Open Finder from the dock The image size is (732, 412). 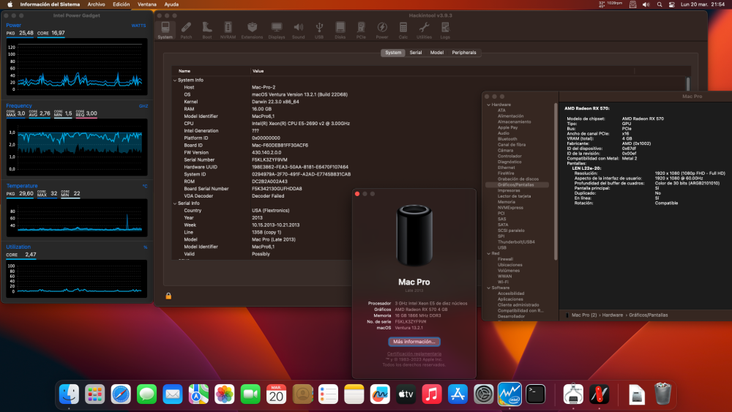[69, 394]
